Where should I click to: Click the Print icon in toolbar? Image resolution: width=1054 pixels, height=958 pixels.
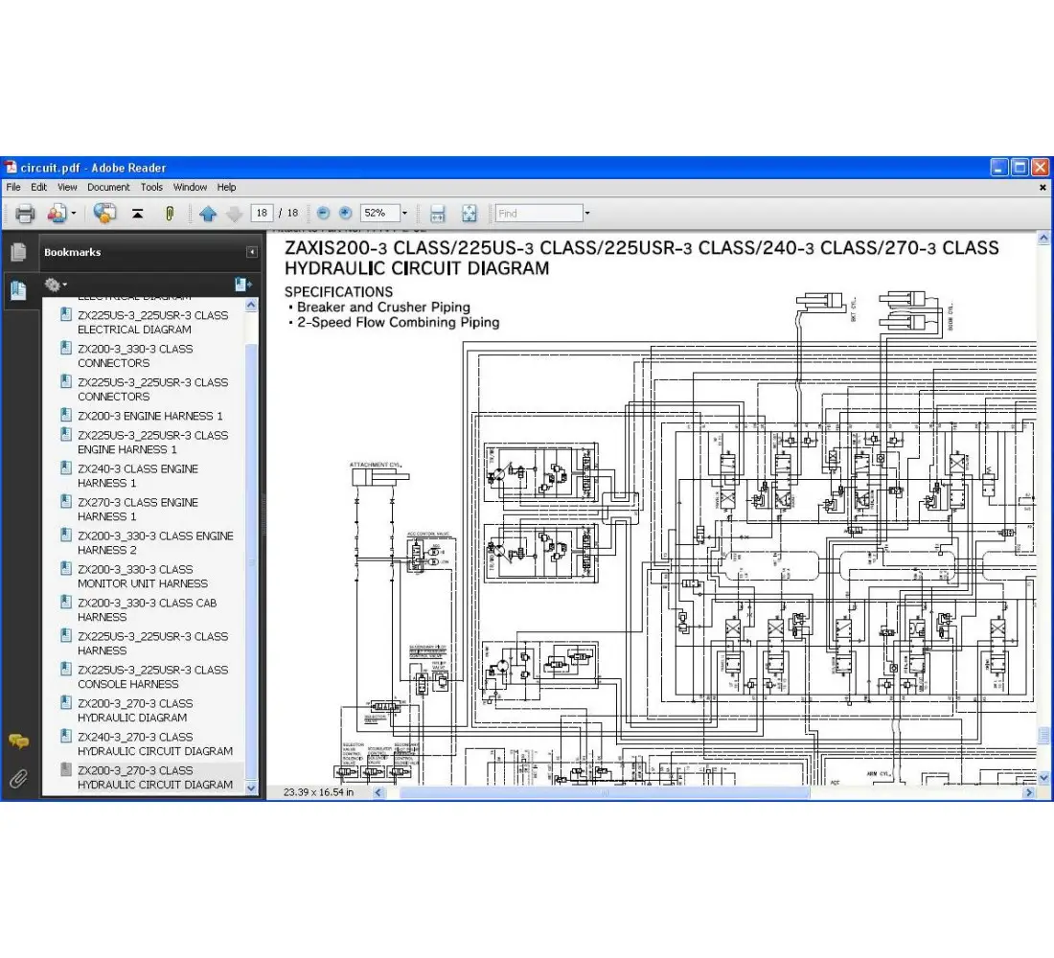tap(25, 214)
